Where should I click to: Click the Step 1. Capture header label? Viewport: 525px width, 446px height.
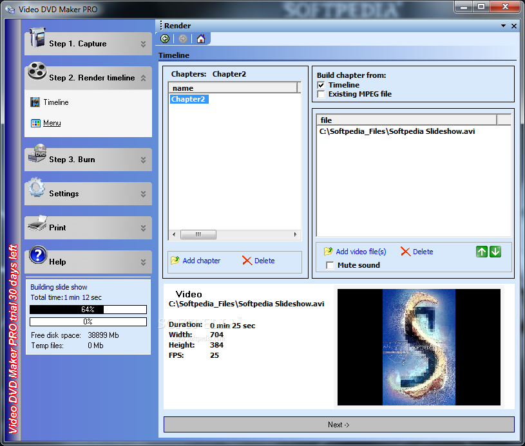pos(78,44)
